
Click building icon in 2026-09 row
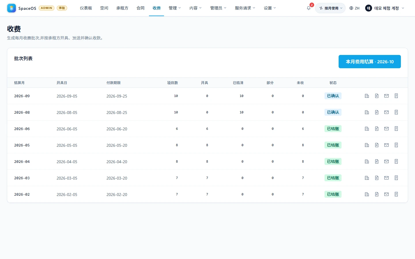coord(367,96)
